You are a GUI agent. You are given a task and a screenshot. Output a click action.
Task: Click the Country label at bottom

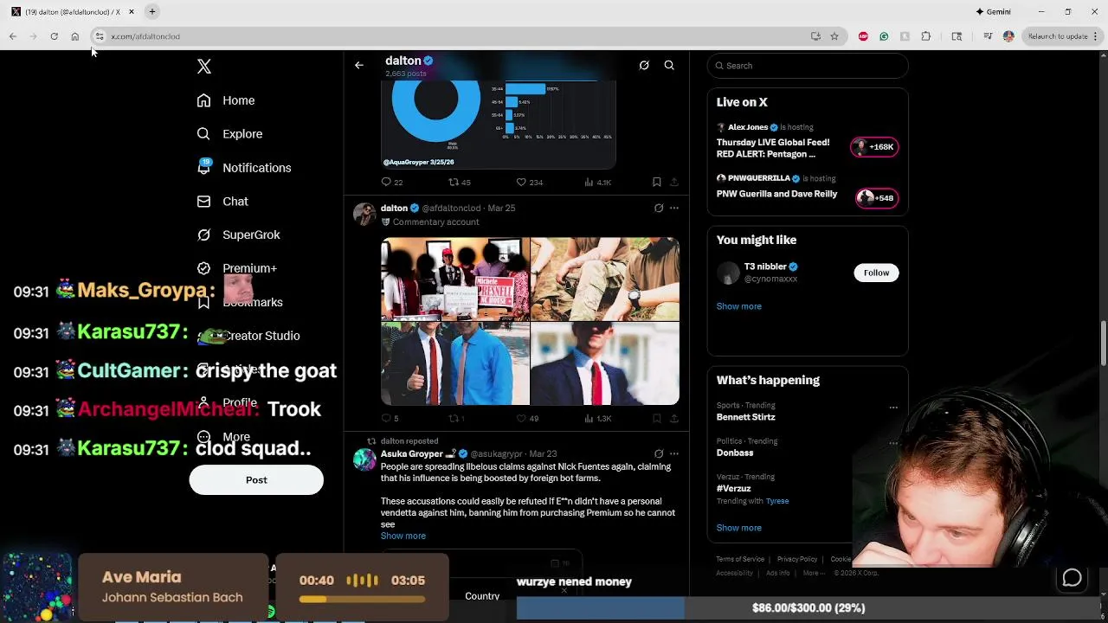click(482, 596)
